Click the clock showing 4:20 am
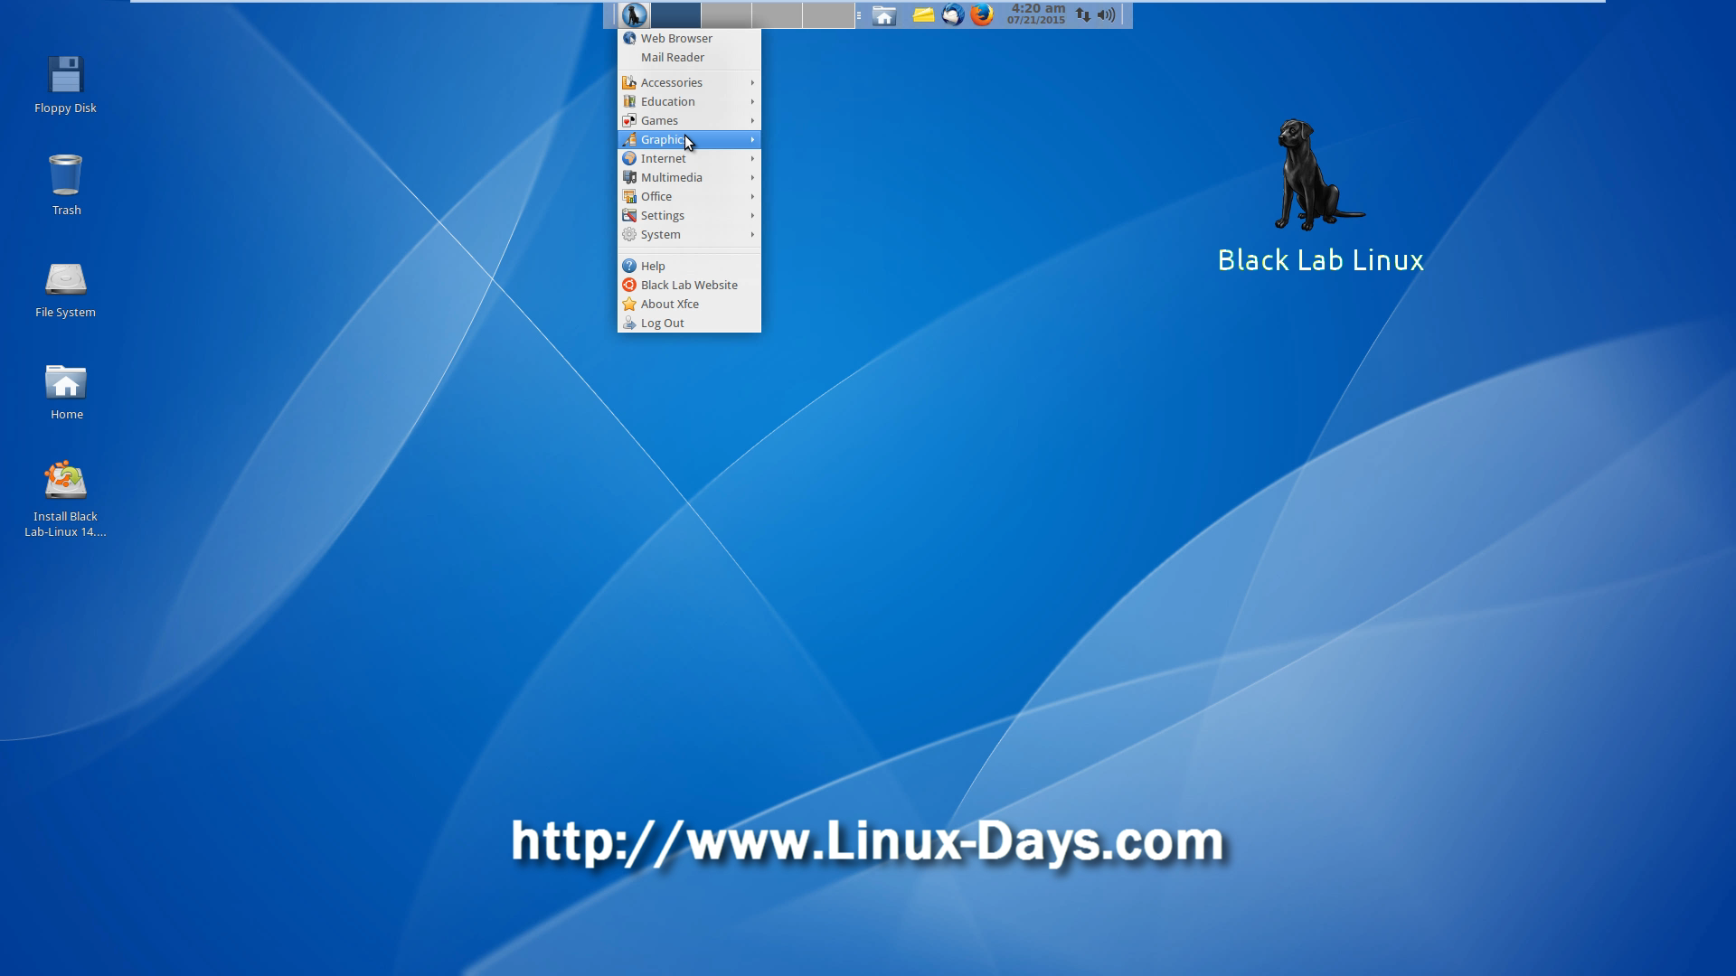This screenshot has height=976, width=1736. click(x=1037, y=14)
